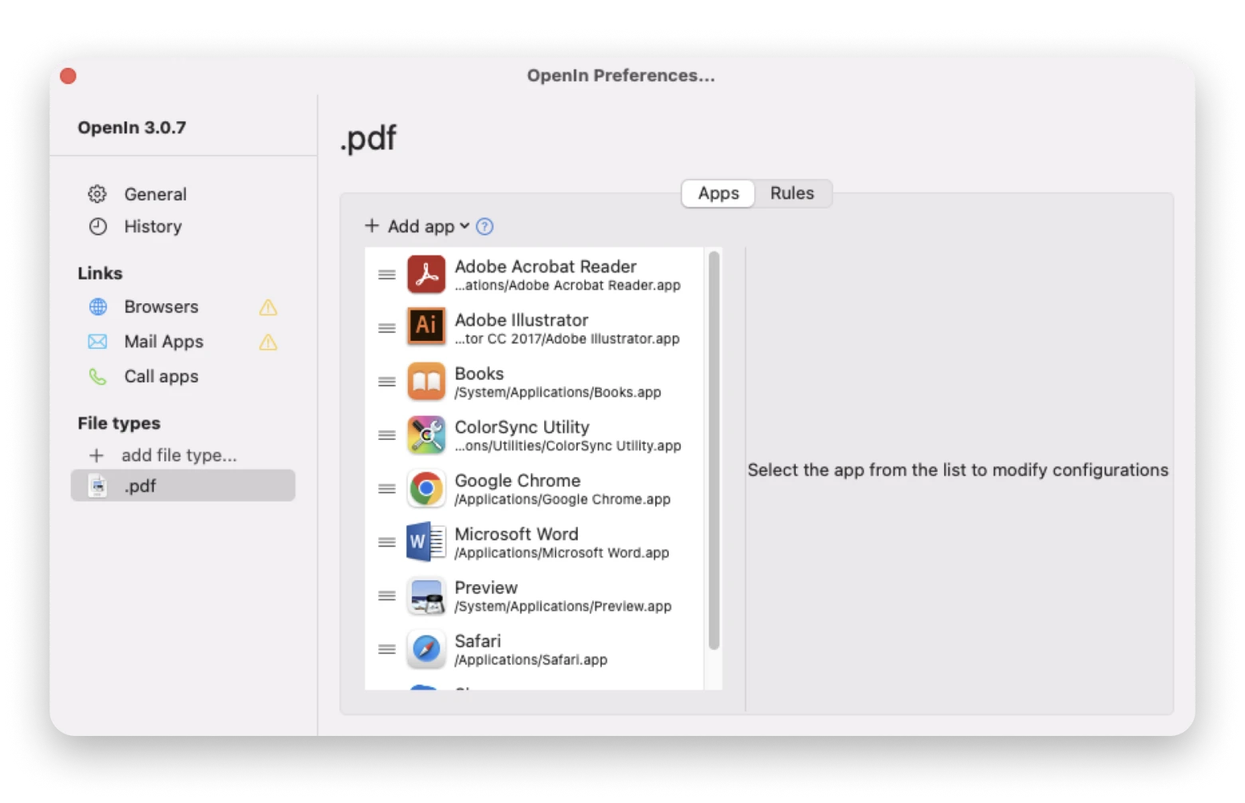Click path /Applications/Google Chrome.app

(x=563, y=499)
